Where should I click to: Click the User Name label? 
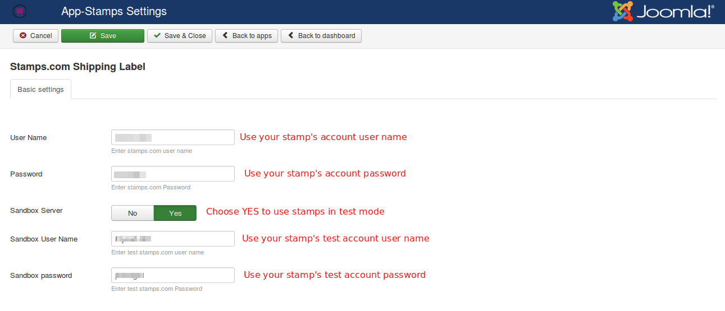(x=28, y=138)
